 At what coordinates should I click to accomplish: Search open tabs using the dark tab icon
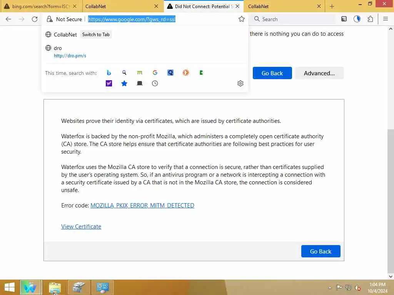point(139,83)
